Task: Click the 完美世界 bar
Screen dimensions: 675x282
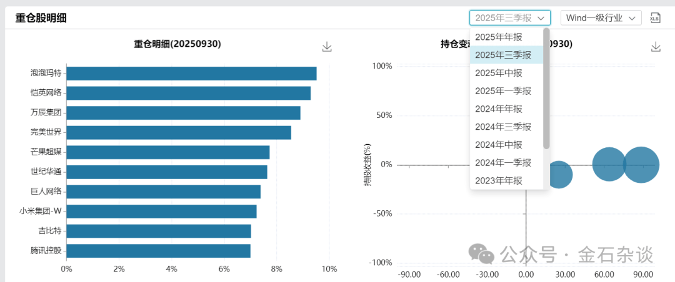Action: coord(178,132)
